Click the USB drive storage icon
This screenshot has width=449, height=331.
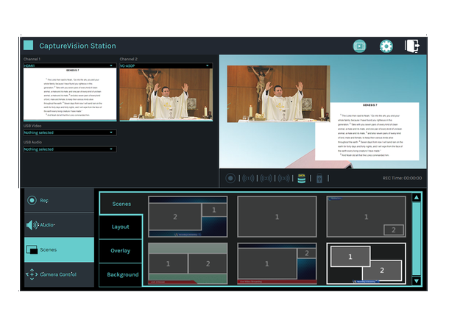[x=319, y=179]
